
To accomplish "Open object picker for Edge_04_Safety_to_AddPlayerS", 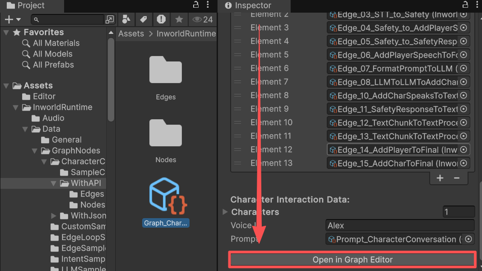I will [463, 28].
